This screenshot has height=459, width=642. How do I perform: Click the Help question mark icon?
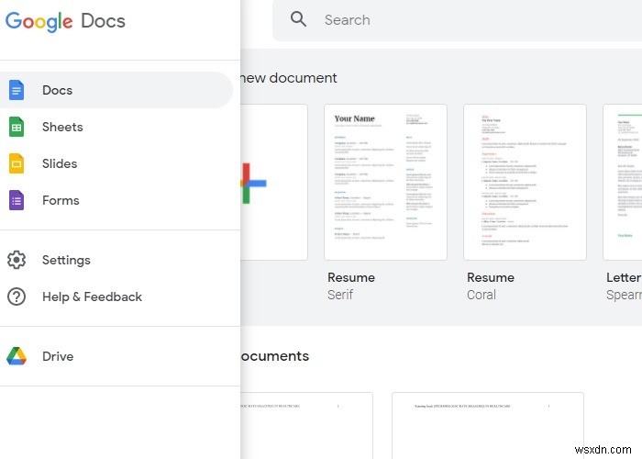17,297
